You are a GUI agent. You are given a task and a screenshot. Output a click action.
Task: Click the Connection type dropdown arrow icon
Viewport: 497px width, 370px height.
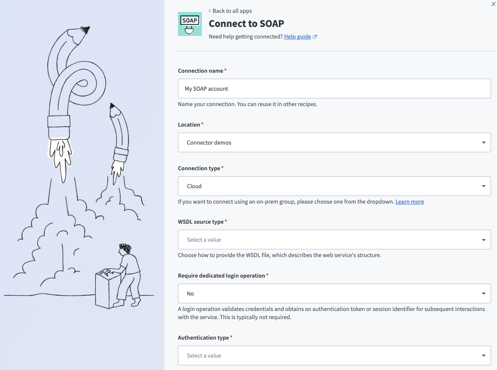pos(484,186)
